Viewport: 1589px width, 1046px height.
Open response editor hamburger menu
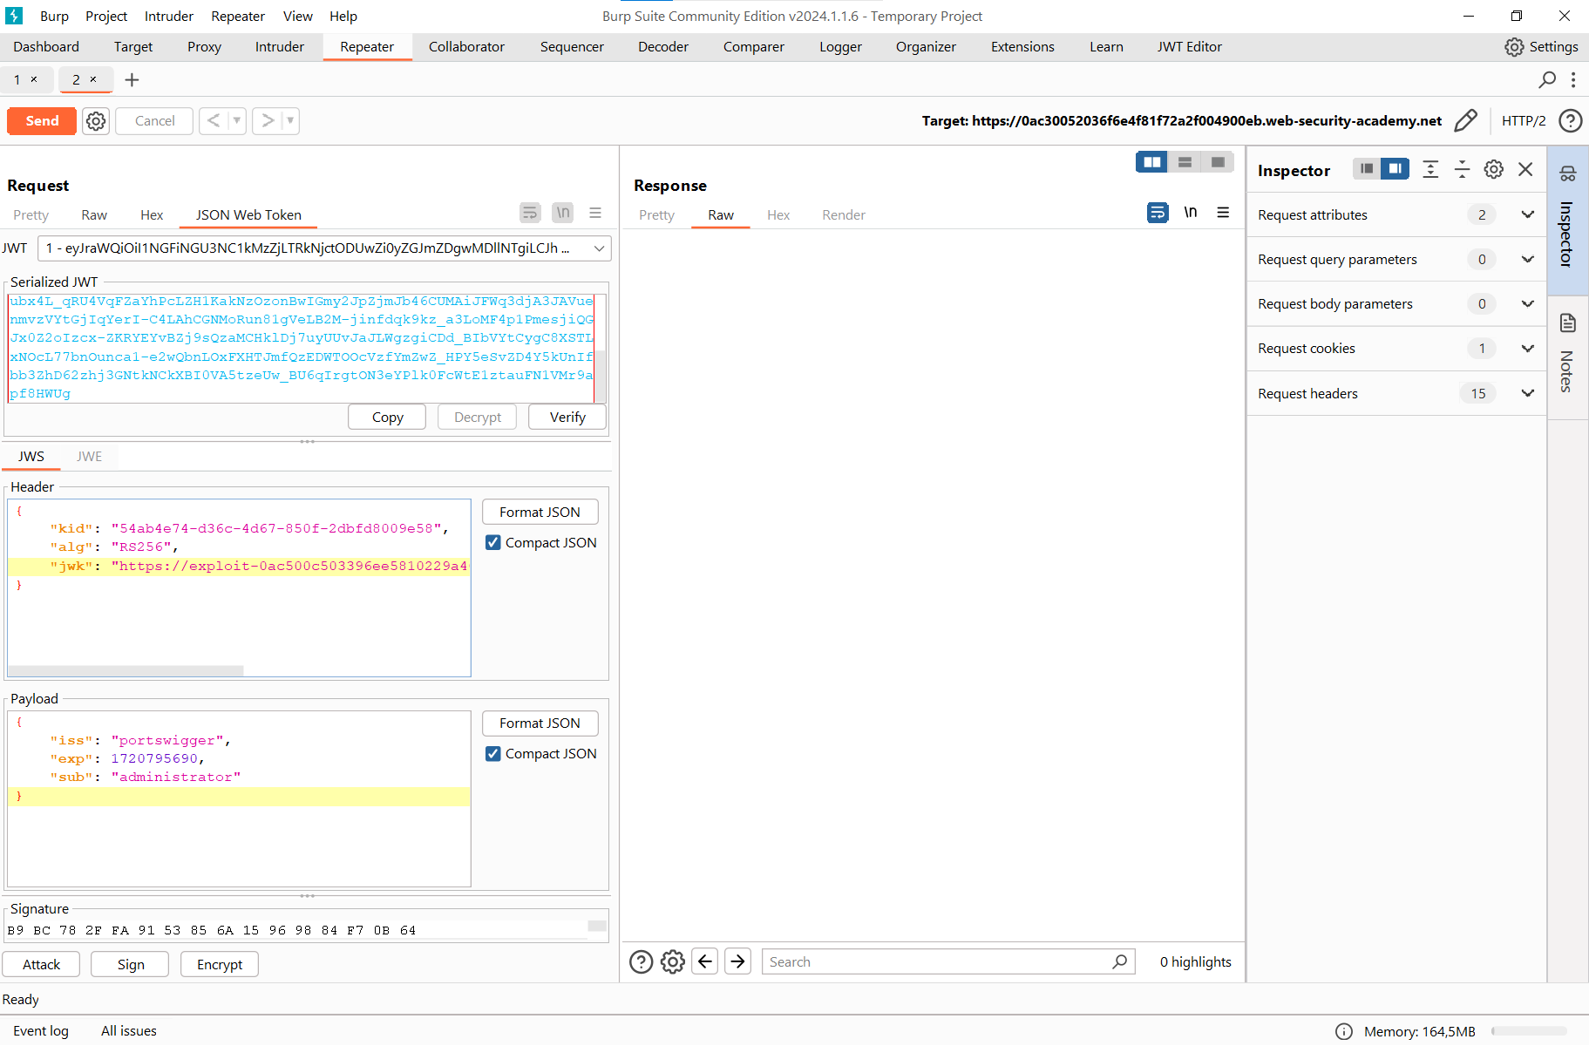pos(1223,213)
